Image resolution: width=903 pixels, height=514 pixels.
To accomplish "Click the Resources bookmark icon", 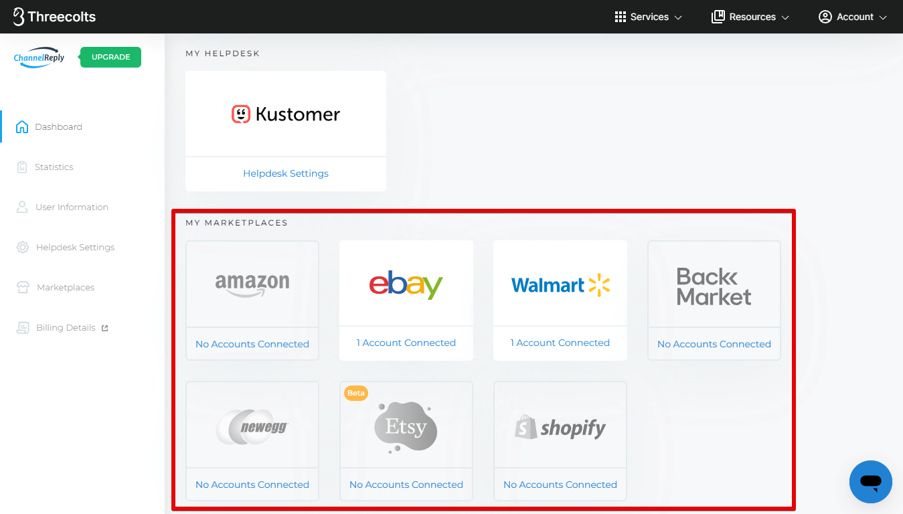I will tap(718, 17).
